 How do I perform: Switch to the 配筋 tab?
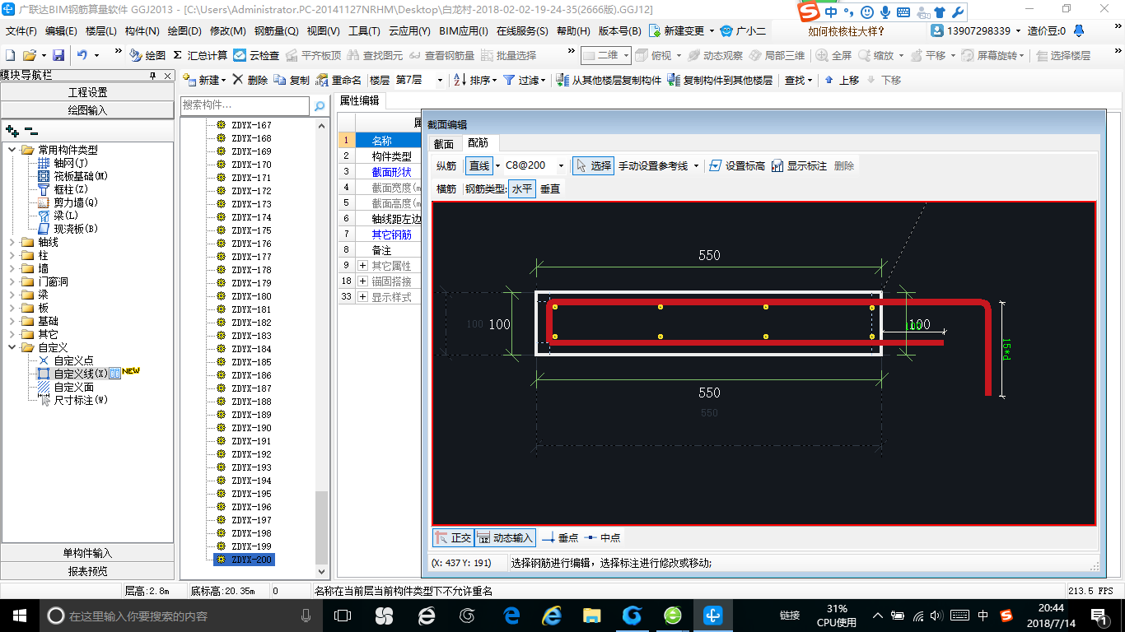(478, 143)
